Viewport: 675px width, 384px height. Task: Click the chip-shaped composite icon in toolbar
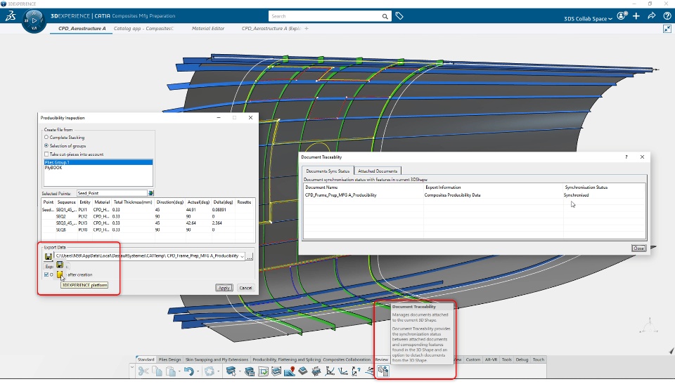click(x=316, y=371)
